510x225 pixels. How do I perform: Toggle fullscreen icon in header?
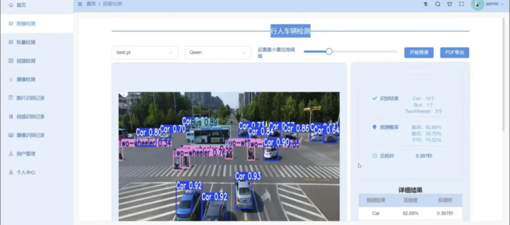[462, 4]
